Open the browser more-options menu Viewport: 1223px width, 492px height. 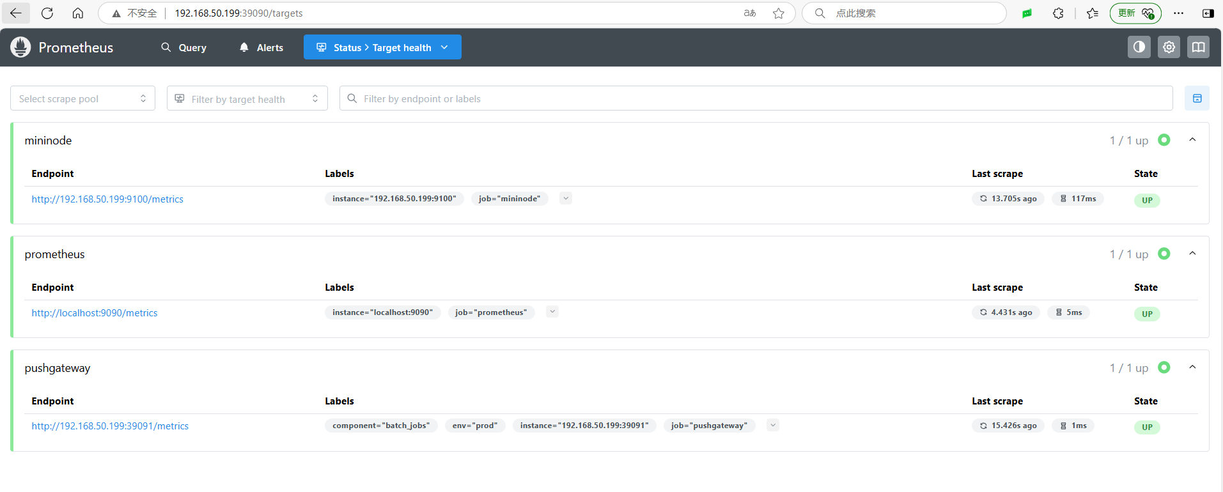point(1178,13)
